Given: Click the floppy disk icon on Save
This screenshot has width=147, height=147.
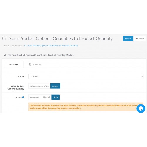Looking at the screenshot, I should (x=126, y=39).
